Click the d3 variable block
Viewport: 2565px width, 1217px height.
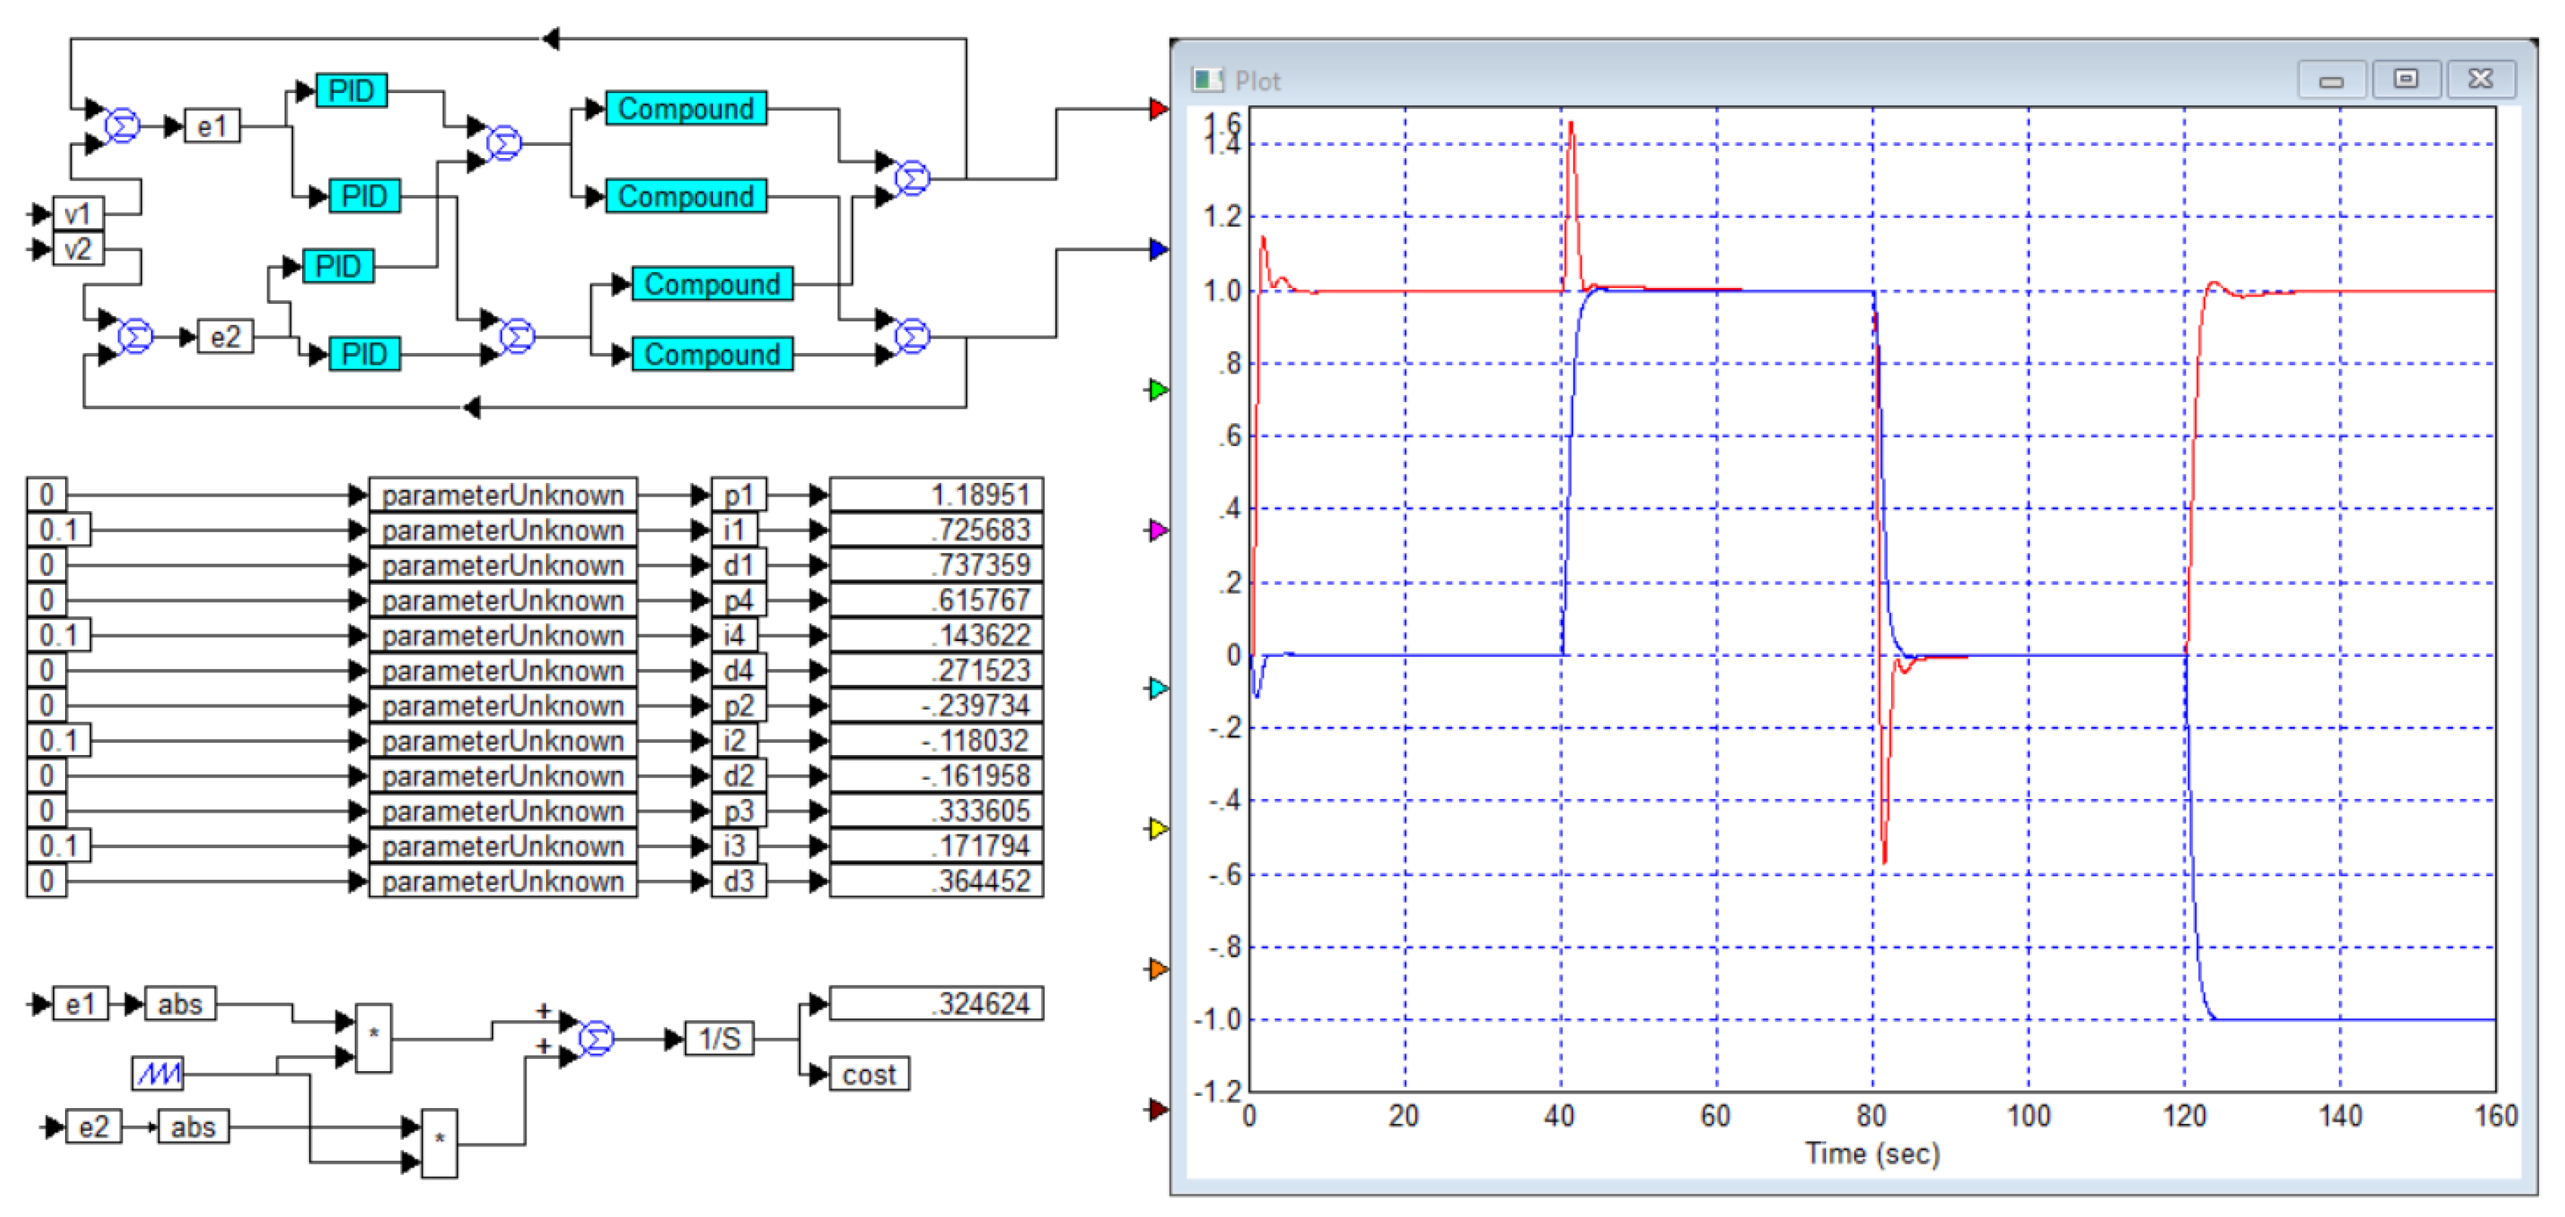pos(739,881)
